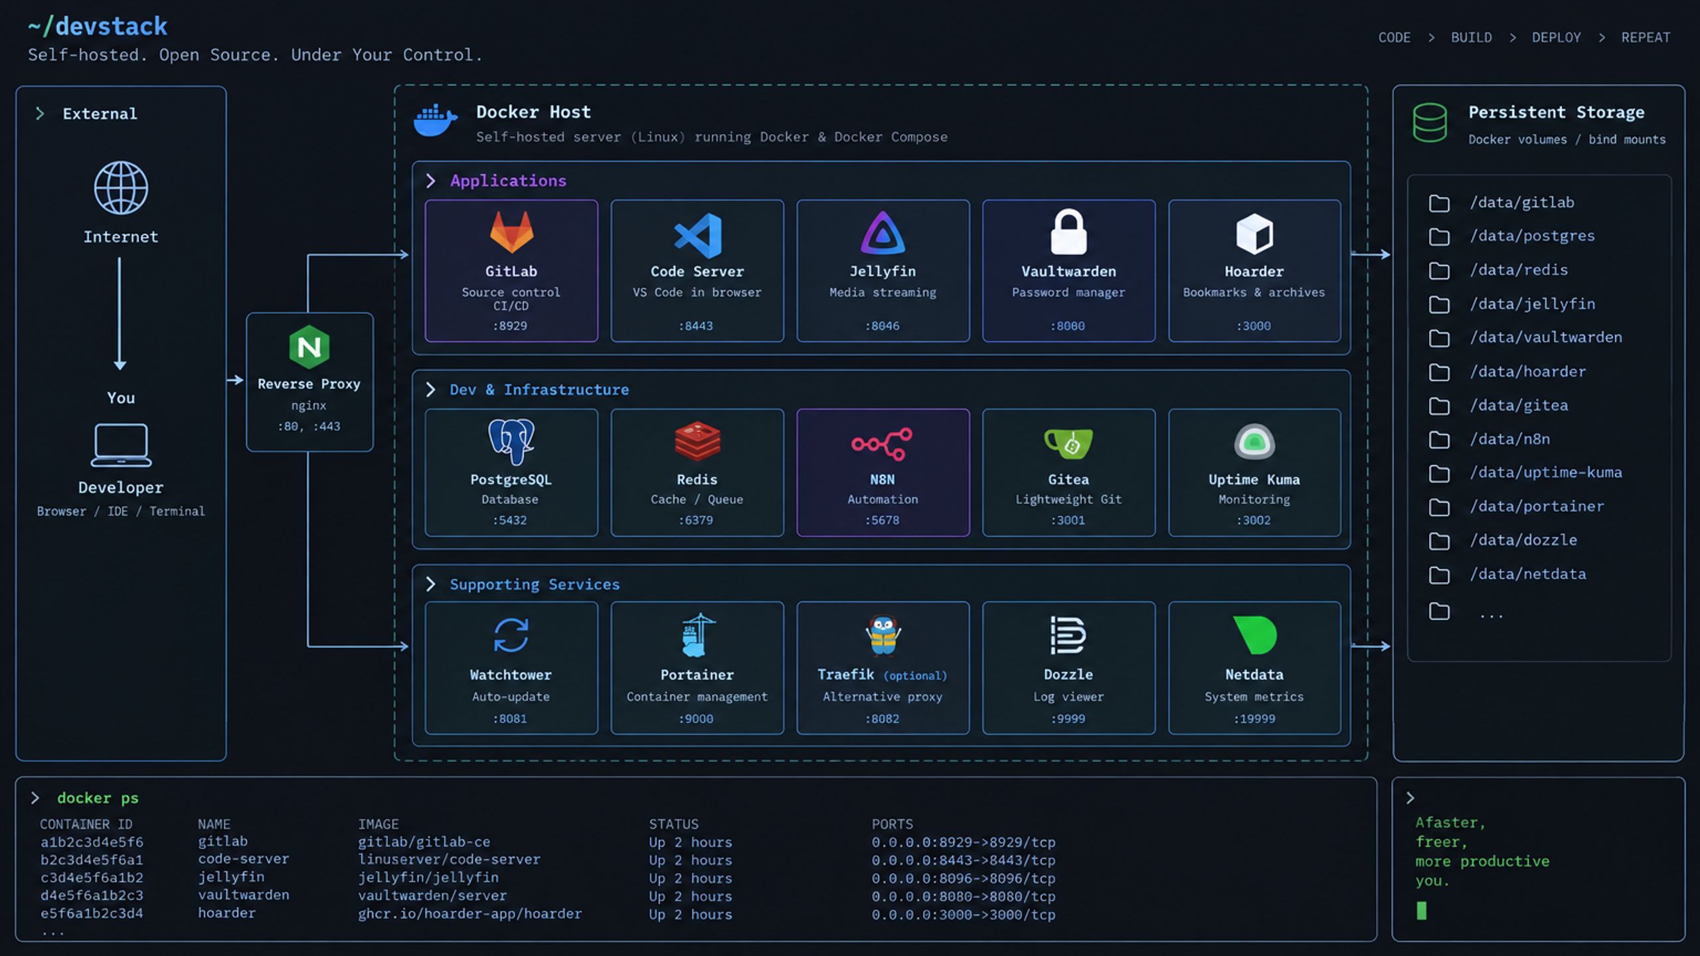Viewport: 1700px width, 956px height.
Task: Click the gitlab/gitlab-ce image entry
Action: [424, 842]
